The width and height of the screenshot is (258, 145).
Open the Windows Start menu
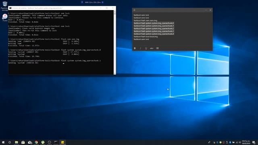[x=3, y=142]
